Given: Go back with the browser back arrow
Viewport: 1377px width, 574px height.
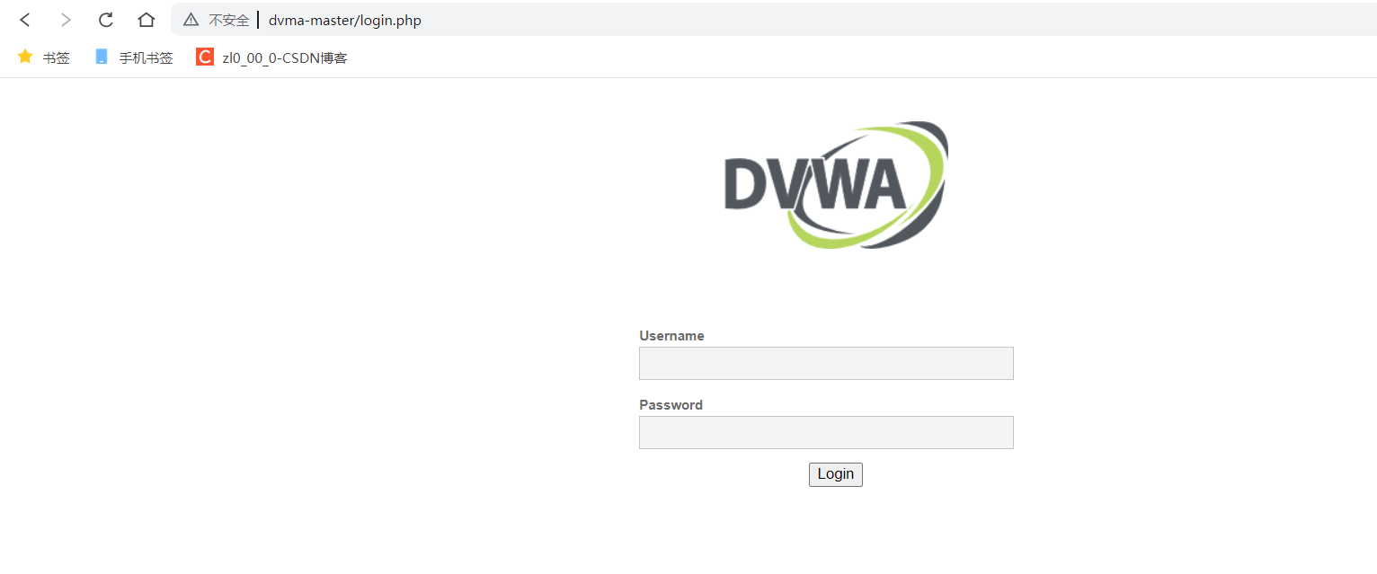Looking at the screenshot, I should 25,20.
